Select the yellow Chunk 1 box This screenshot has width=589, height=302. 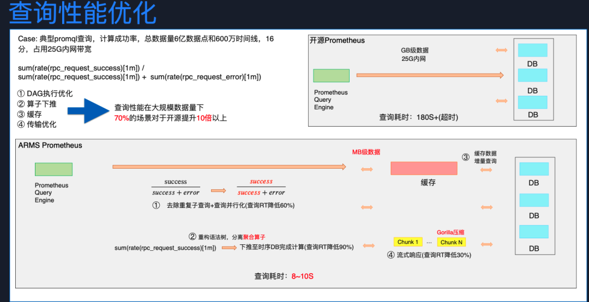(x=408, y=242)
